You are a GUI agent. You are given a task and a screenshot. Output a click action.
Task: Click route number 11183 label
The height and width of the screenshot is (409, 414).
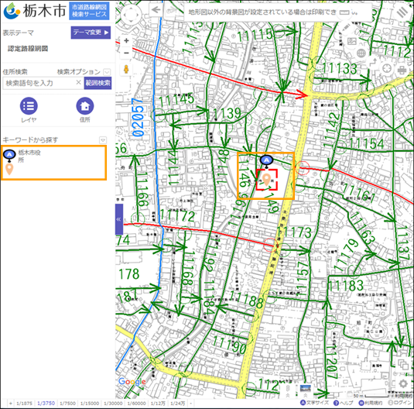point(346,286)
